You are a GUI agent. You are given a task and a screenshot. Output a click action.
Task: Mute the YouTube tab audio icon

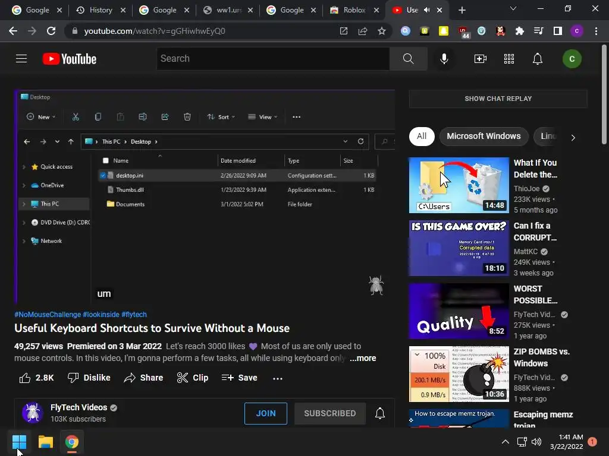pyautogui.click(x=426, y=10)
